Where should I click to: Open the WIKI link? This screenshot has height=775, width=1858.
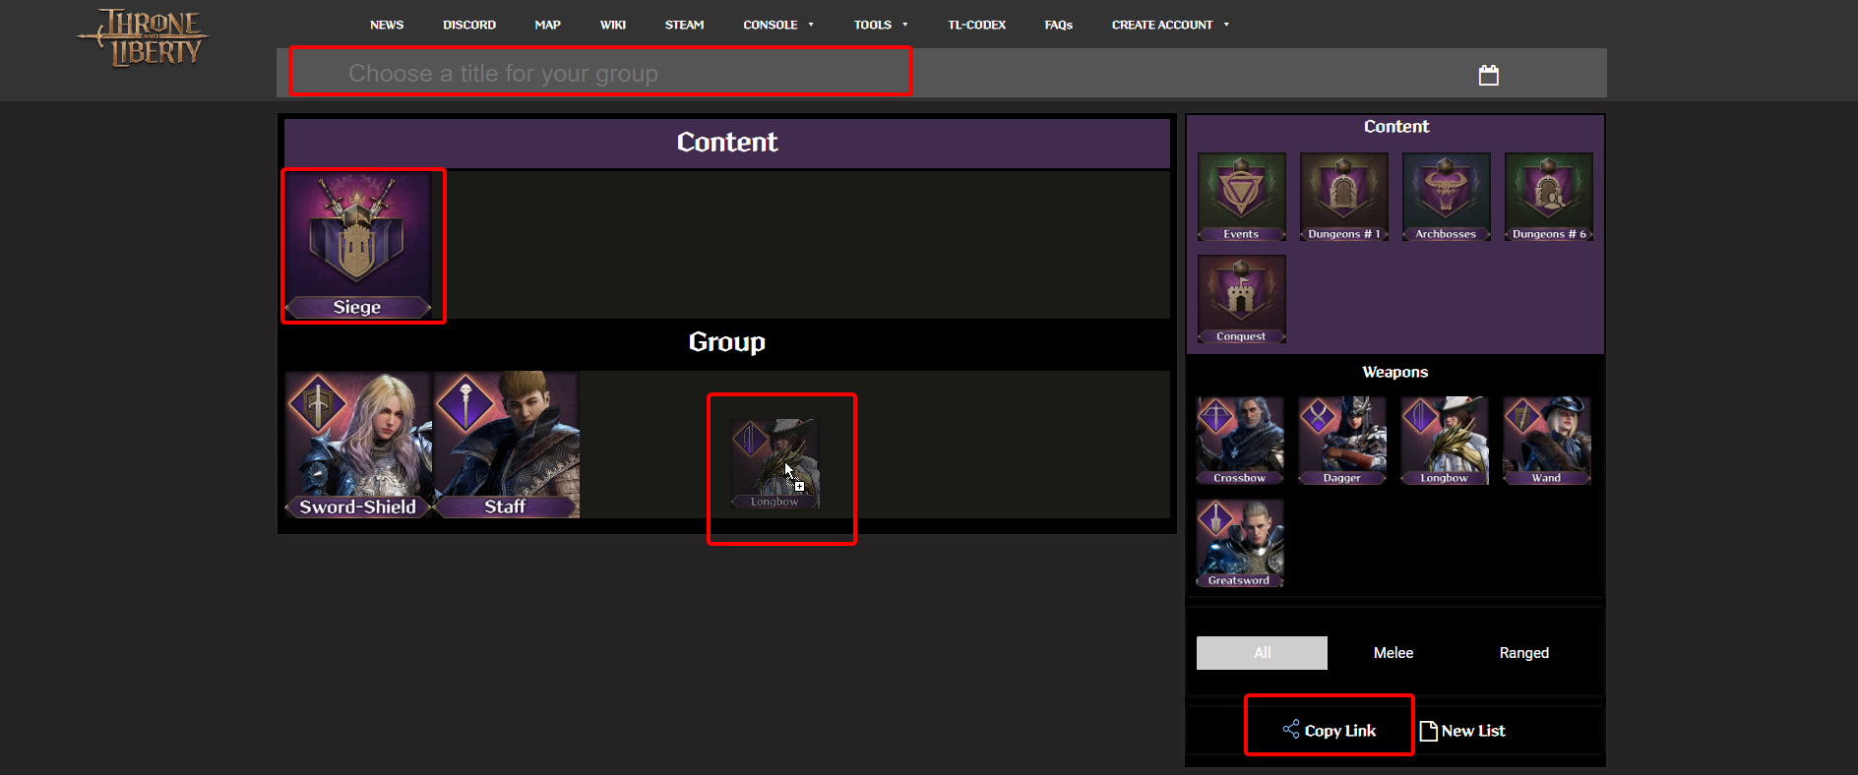pyautogui.click(x=613, y=25)
